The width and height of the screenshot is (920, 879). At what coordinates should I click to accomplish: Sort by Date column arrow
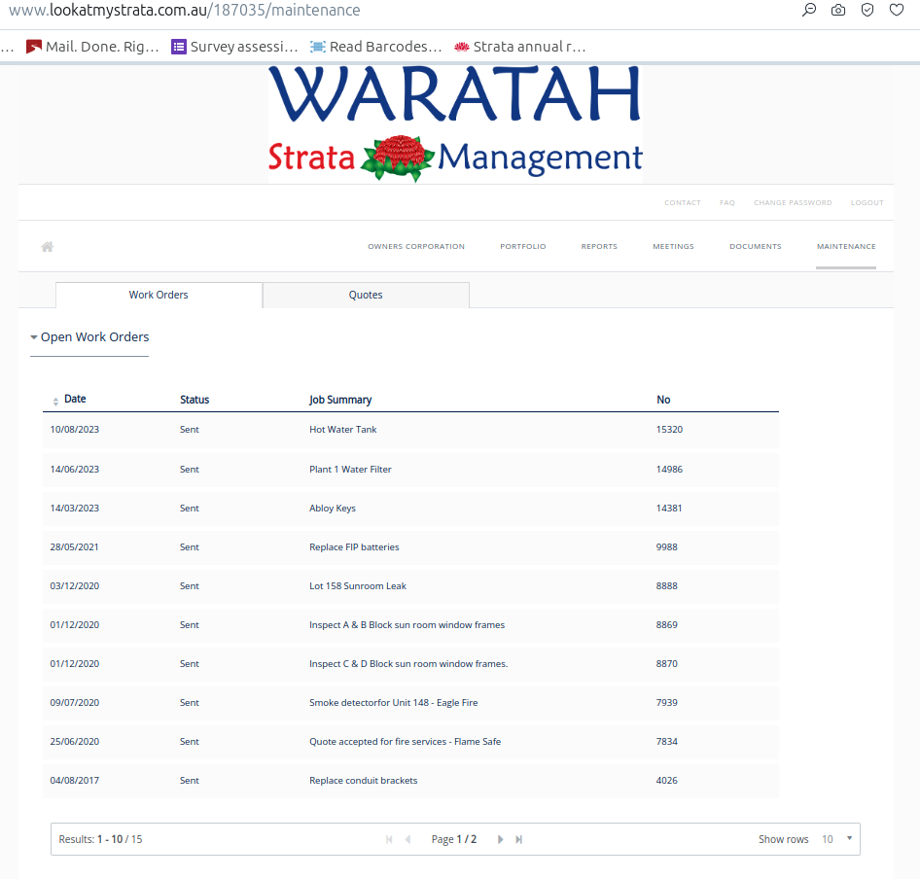click(55, 402)
